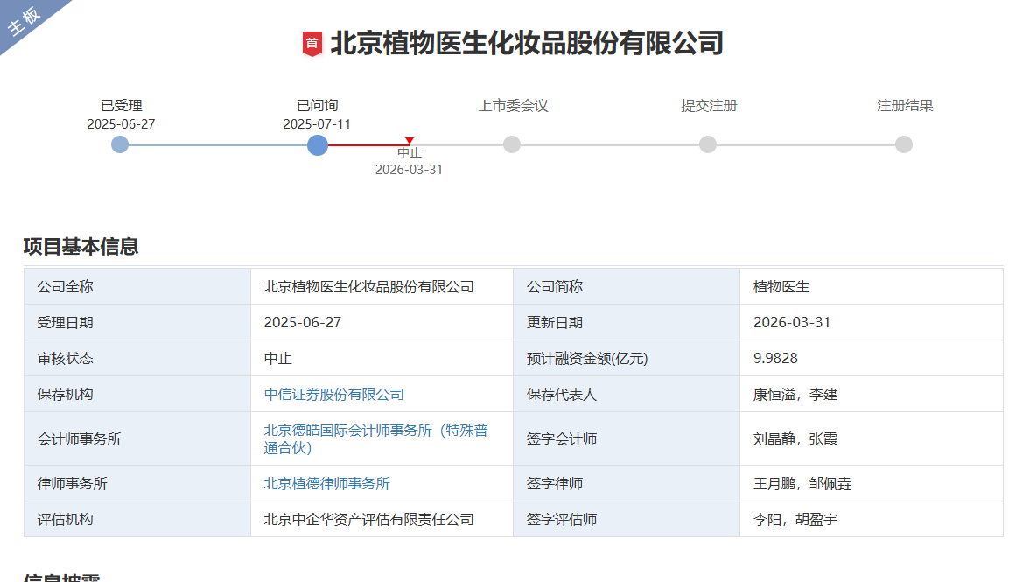Click the 9.9828 estimated financing value
The height and width of the screenshot is (582, 1016).
tap(774, 359)
